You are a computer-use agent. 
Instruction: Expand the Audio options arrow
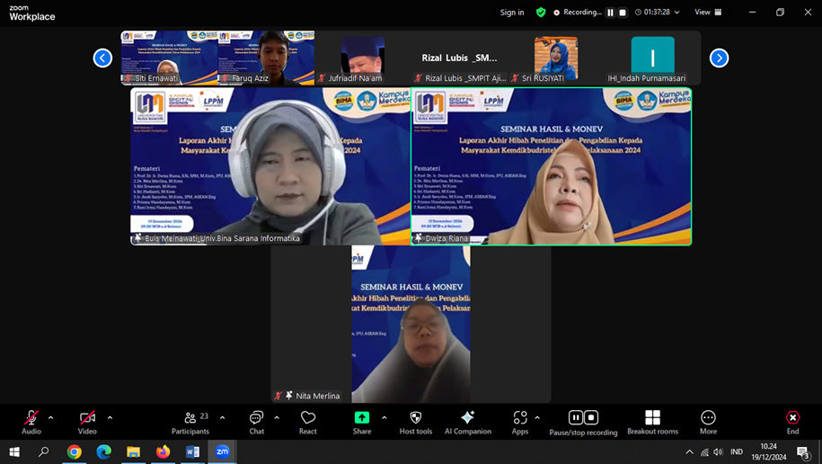(51, 417)
